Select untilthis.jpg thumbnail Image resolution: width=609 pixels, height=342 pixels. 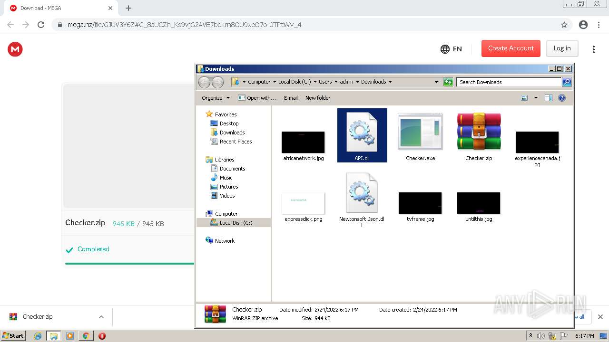479,203
